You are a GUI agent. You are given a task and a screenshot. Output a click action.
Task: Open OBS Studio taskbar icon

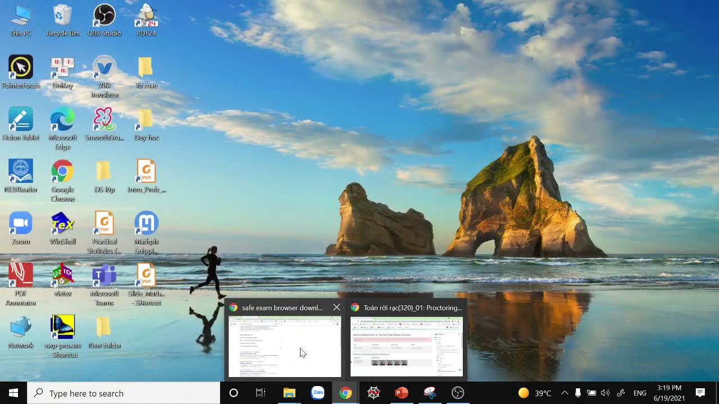coord(458,393)
